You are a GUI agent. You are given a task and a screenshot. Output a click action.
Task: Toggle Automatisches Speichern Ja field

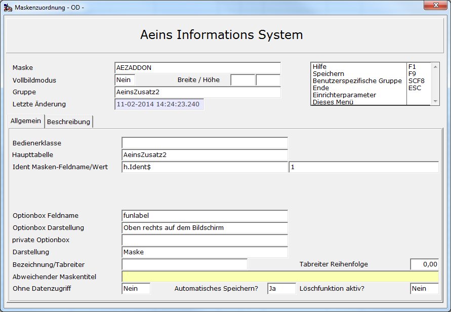tap(281, 288)
